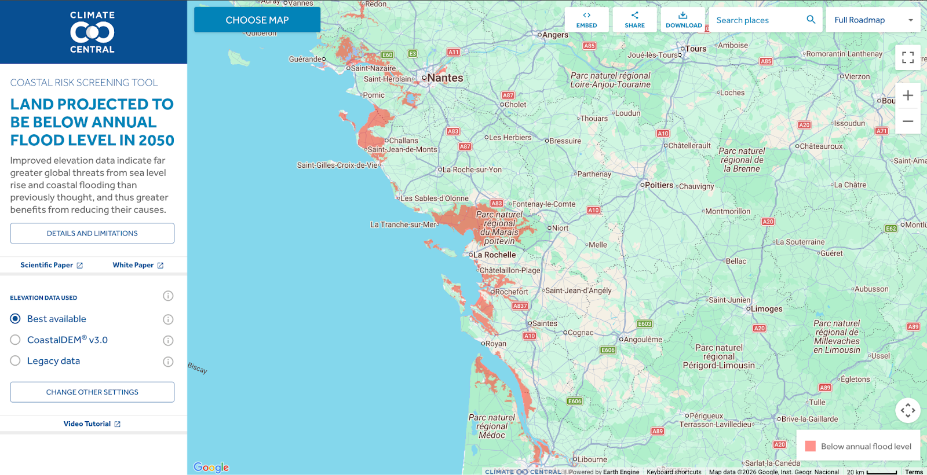The height and width of the screenshot is (475, 927).
Task: Click the 20 km map scale
Action: point(872,472)
